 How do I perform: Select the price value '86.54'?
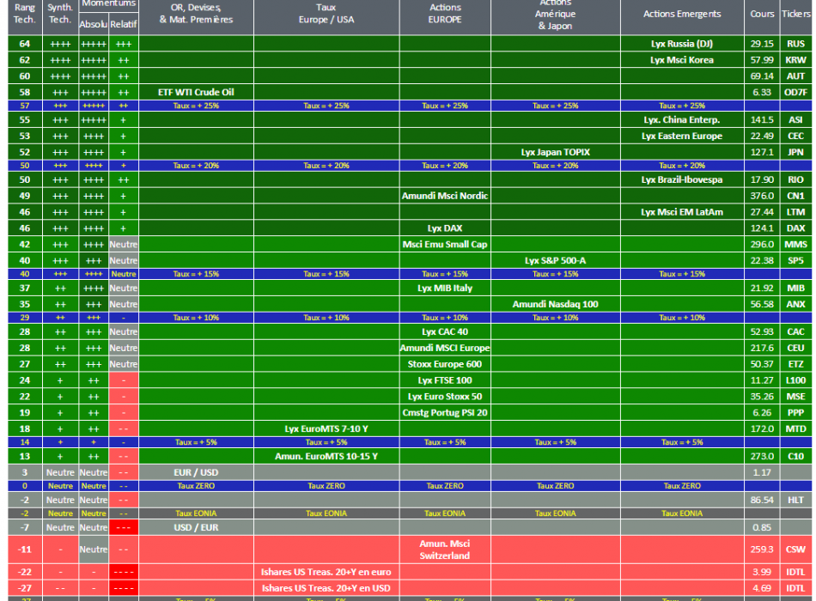[762, 500]
